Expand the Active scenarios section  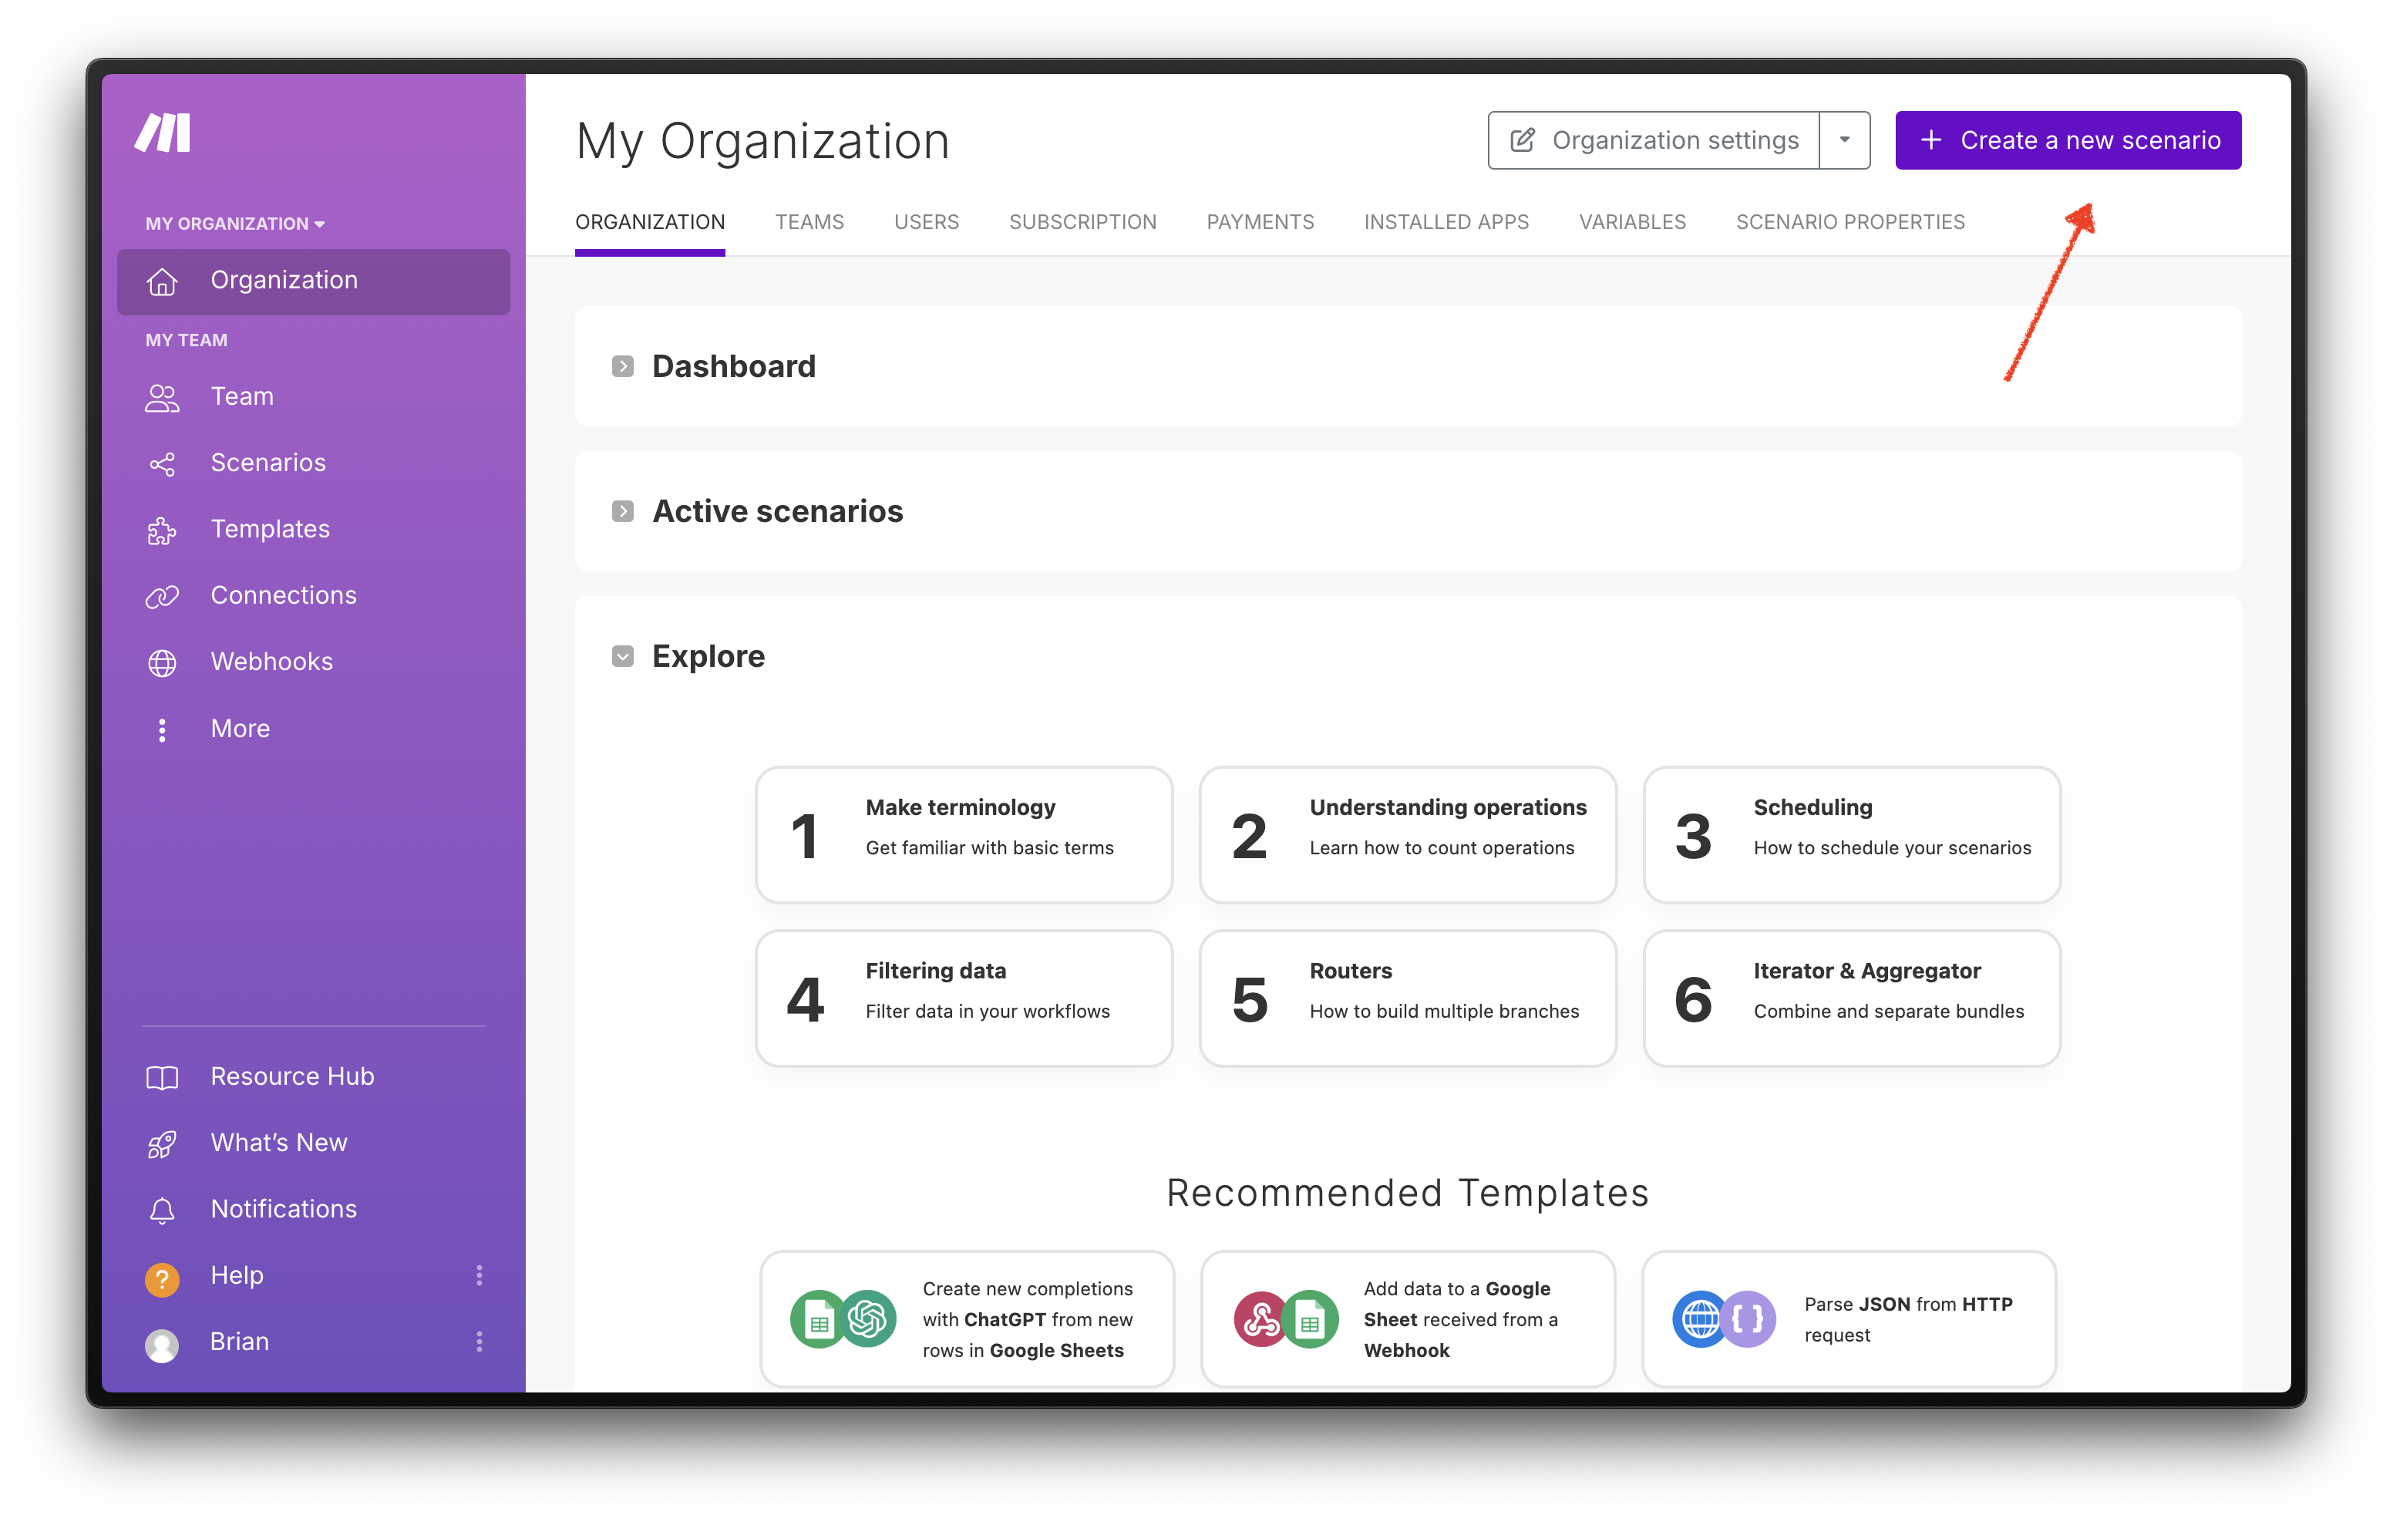click(x=623, y=511)
